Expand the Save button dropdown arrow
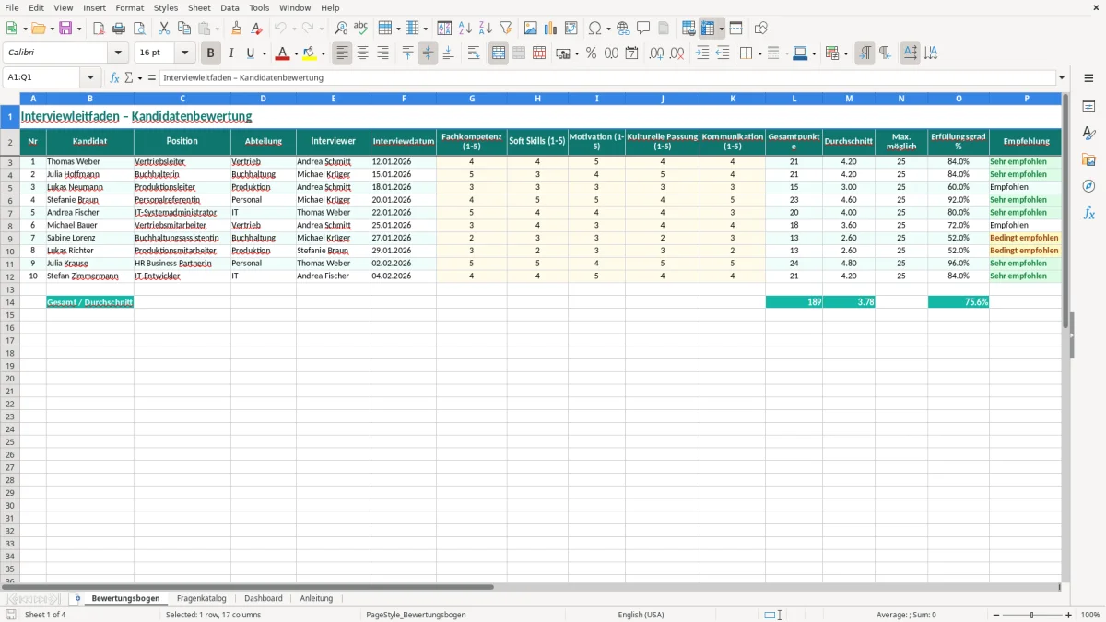Image resolution: width=1106 pixels, height=622 pixels. (x=78, y=29)
